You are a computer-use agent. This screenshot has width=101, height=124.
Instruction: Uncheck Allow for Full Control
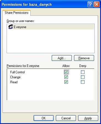tap(66, 72)
